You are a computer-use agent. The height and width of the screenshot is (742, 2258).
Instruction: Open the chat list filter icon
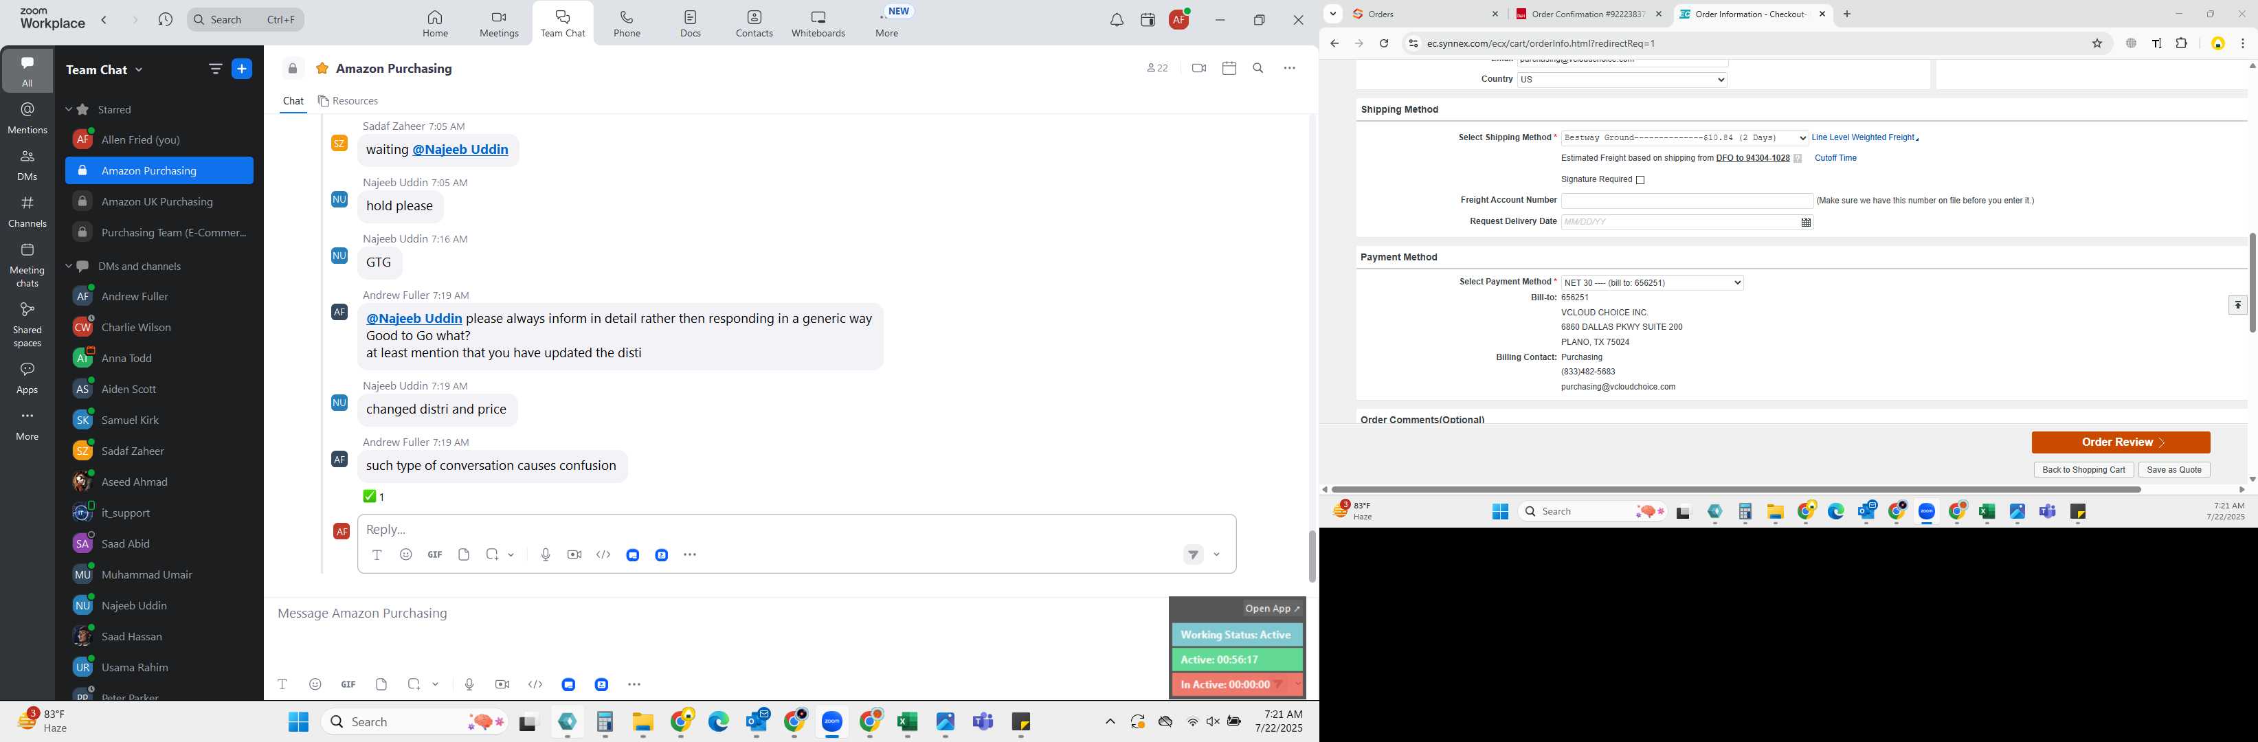click(216, 69)
